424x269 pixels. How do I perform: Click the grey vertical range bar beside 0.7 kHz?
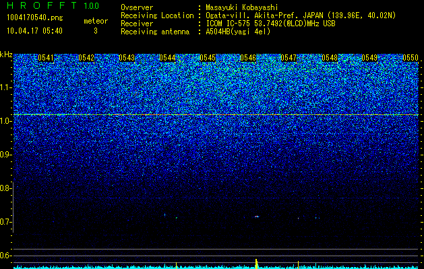[x=13, y=208]
